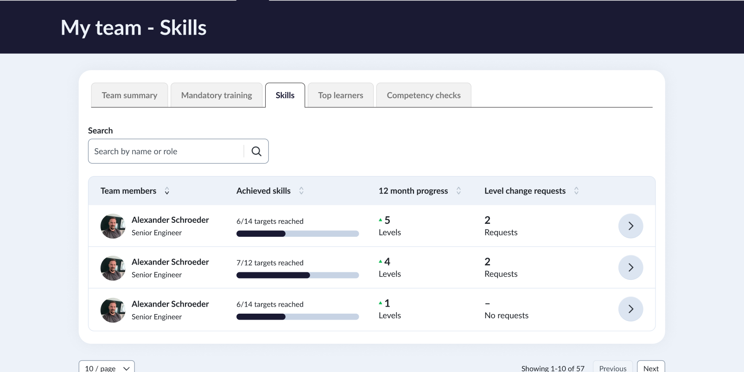Switch to Team summary tab

click(x=129, y=95)
